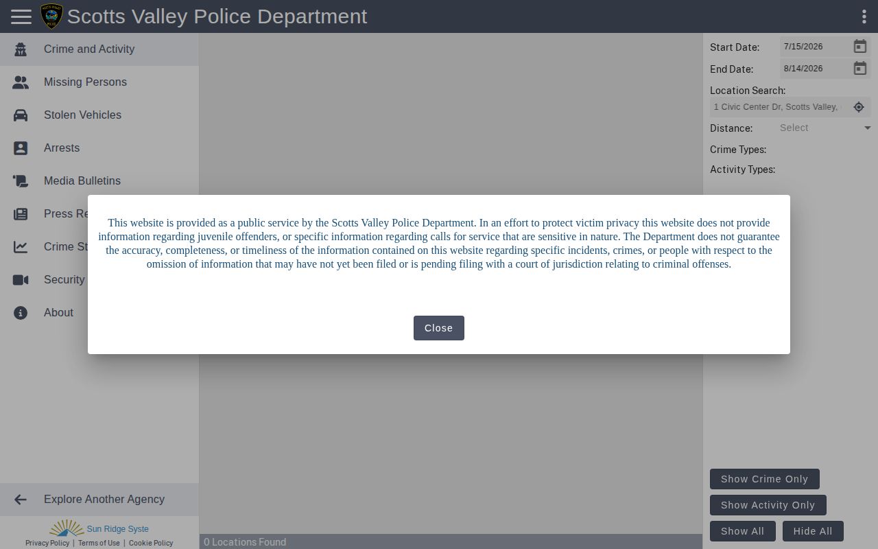Click the Show Activity Only button
Viewport: 878px width, 549px height.
coord(768,505)
